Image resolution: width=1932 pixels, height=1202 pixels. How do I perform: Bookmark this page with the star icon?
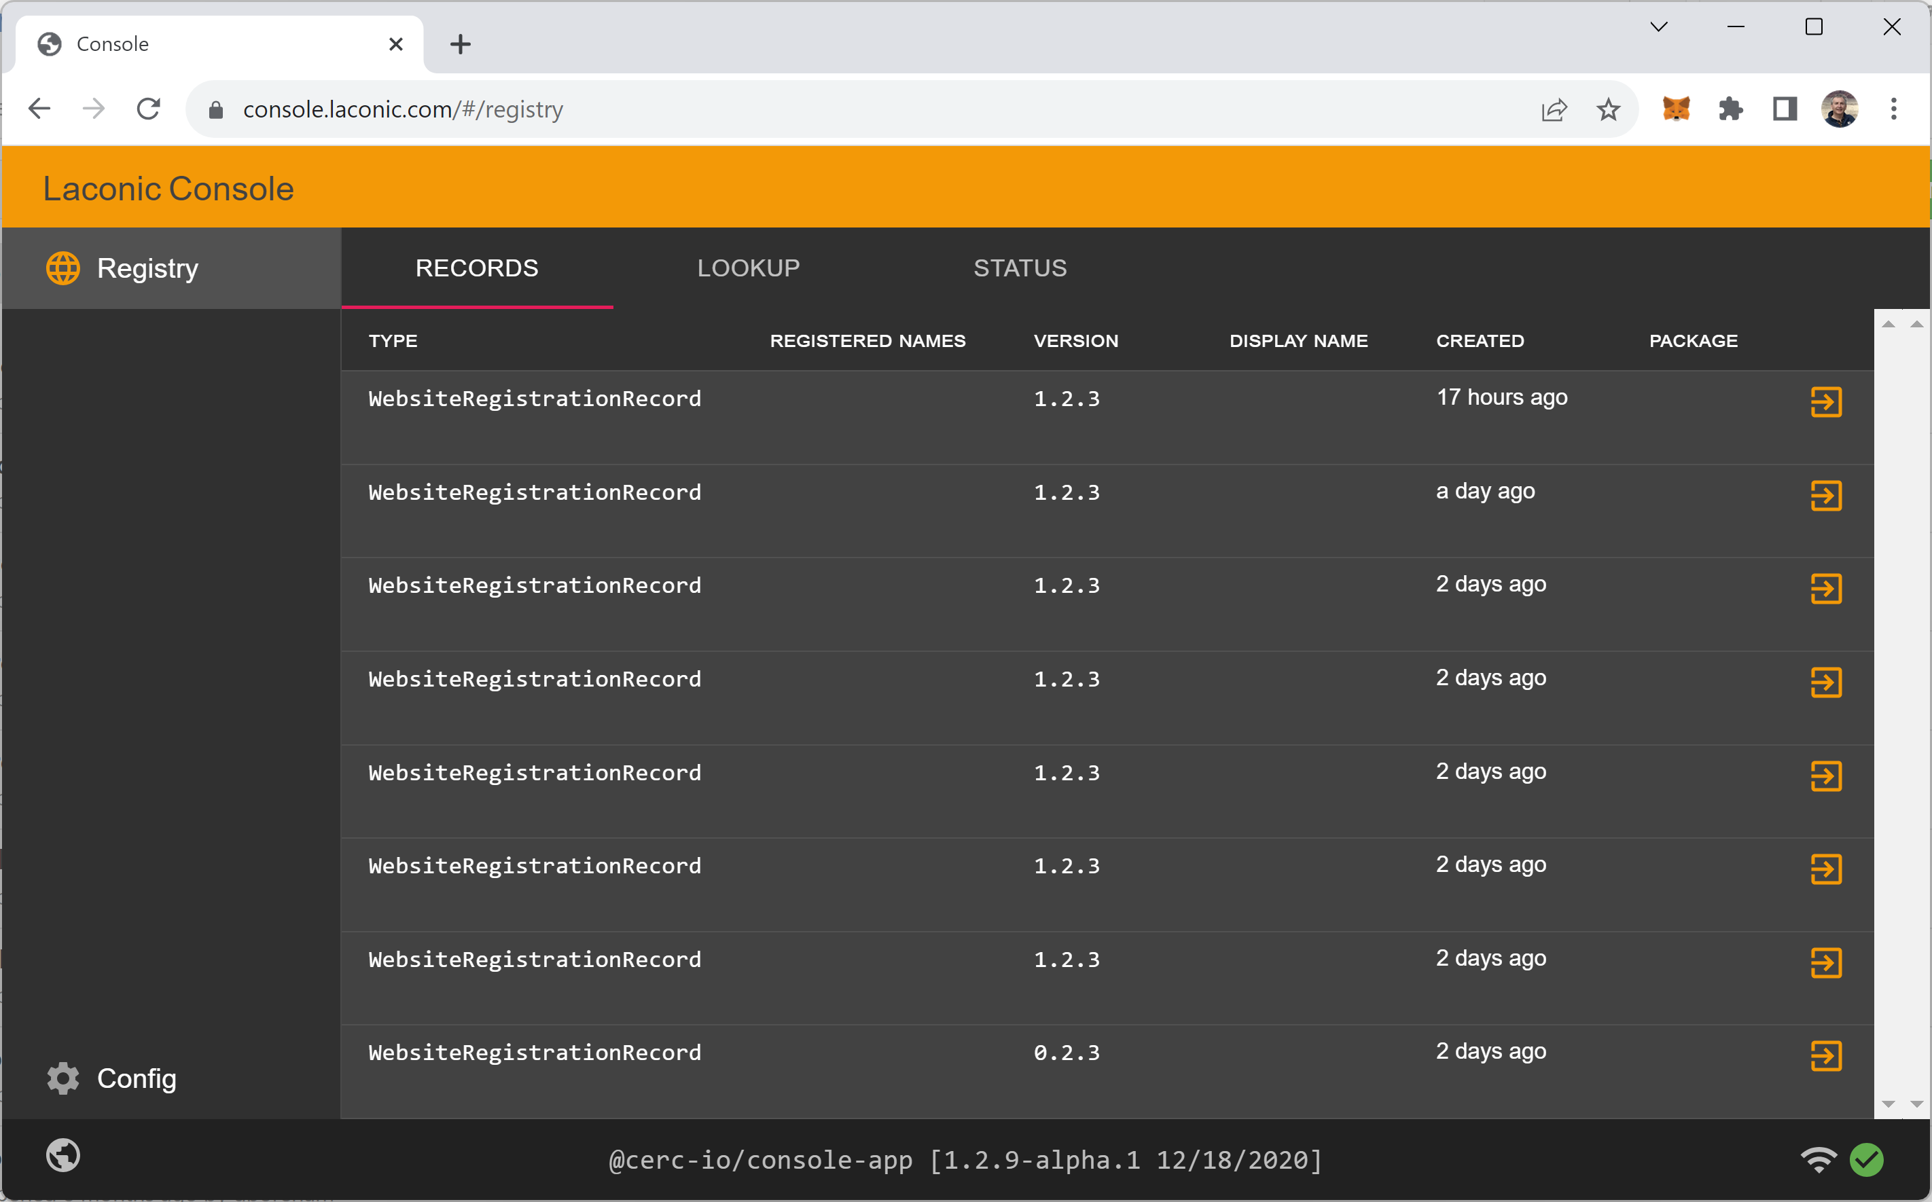pyautogui.click(x=1607, y=109)
